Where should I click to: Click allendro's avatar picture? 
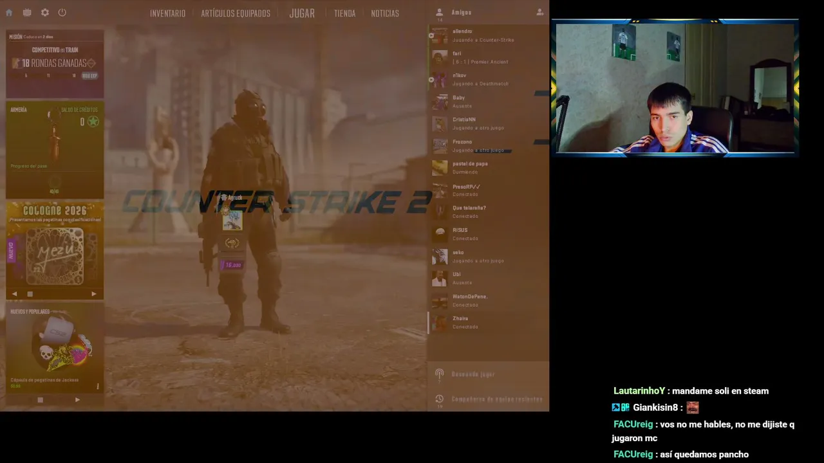point(440,35)
